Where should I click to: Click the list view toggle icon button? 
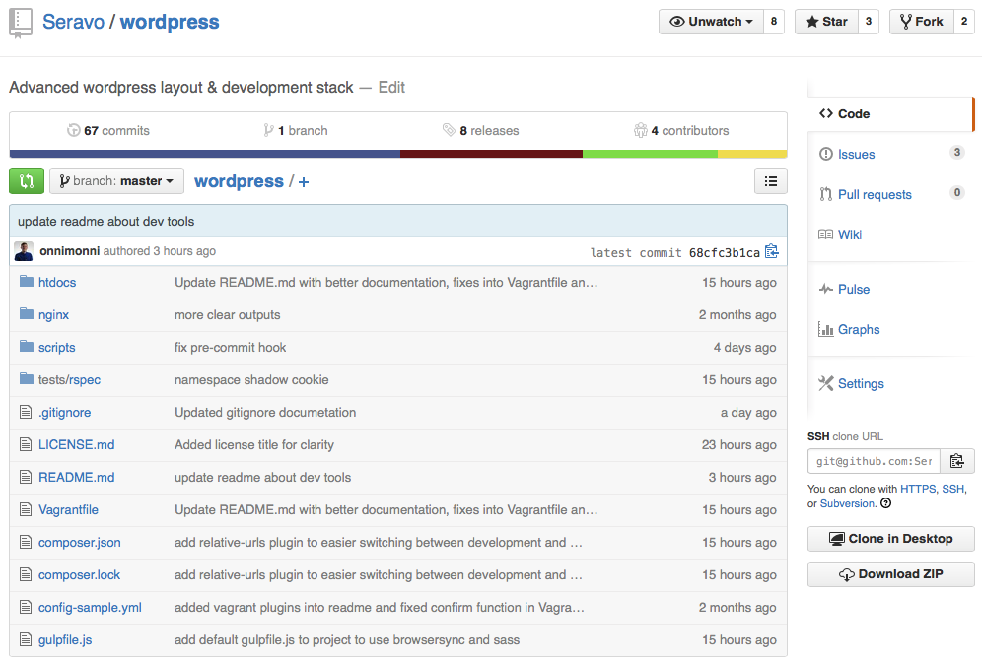point(771,181)
